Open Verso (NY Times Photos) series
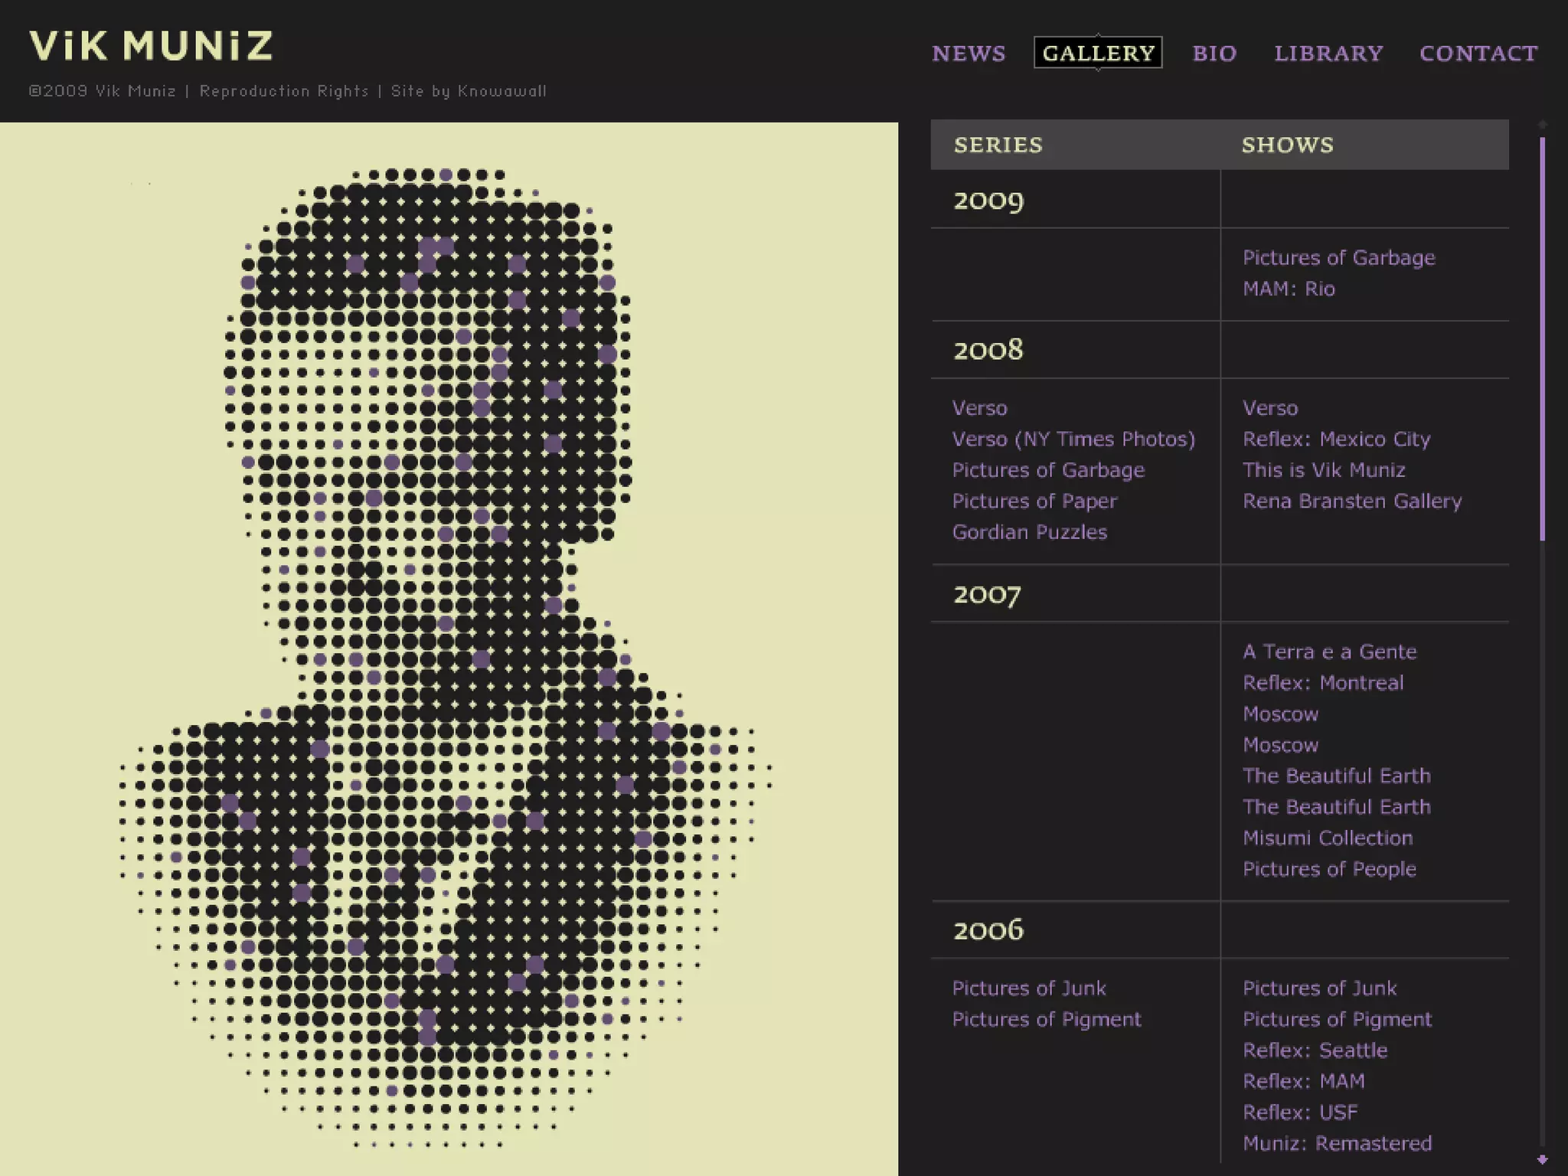 click(1073, 439)
